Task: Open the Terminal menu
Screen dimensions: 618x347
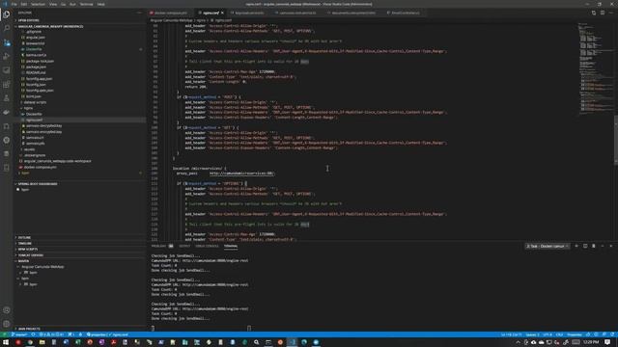Action: 86,4
